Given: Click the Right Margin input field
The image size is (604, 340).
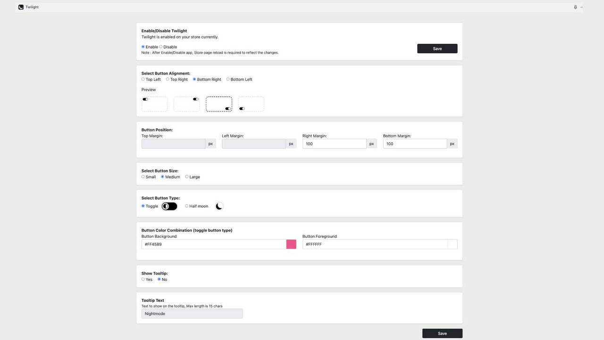Looking at the screenshot, I should coord(334,144).
